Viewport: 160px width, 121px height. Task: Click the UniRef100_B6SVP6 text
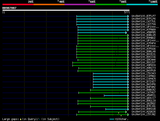143,84
